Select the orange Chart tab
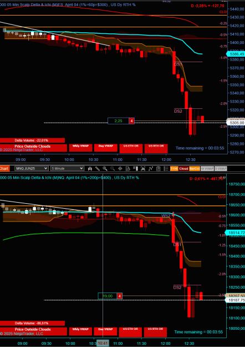The height and width of the screenshot is (347, 245). pos(4,169)
